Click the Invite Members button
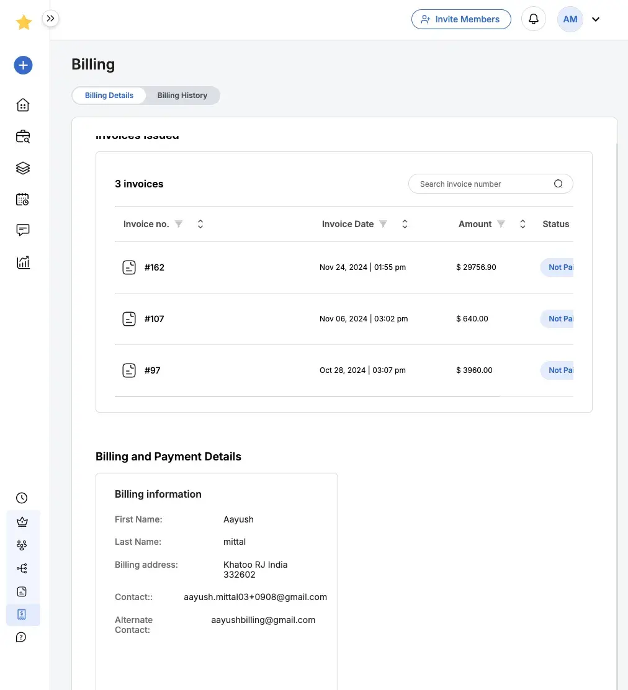628x690 pixels. tap(461, 19)
